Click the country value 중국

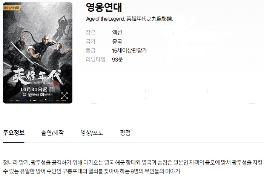[x=117, y=41]
